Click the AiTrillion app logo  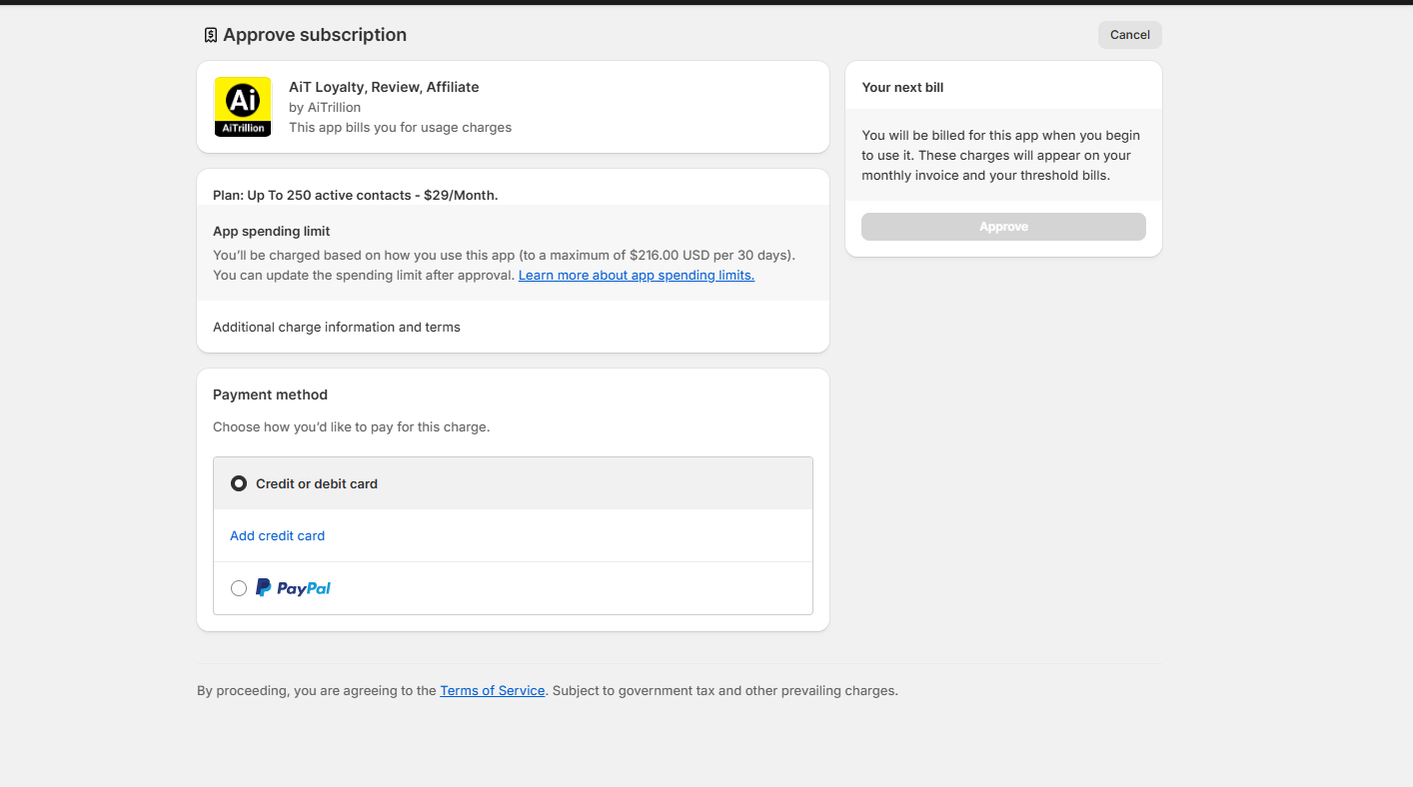pyautogui.click(x=243, y=107)
